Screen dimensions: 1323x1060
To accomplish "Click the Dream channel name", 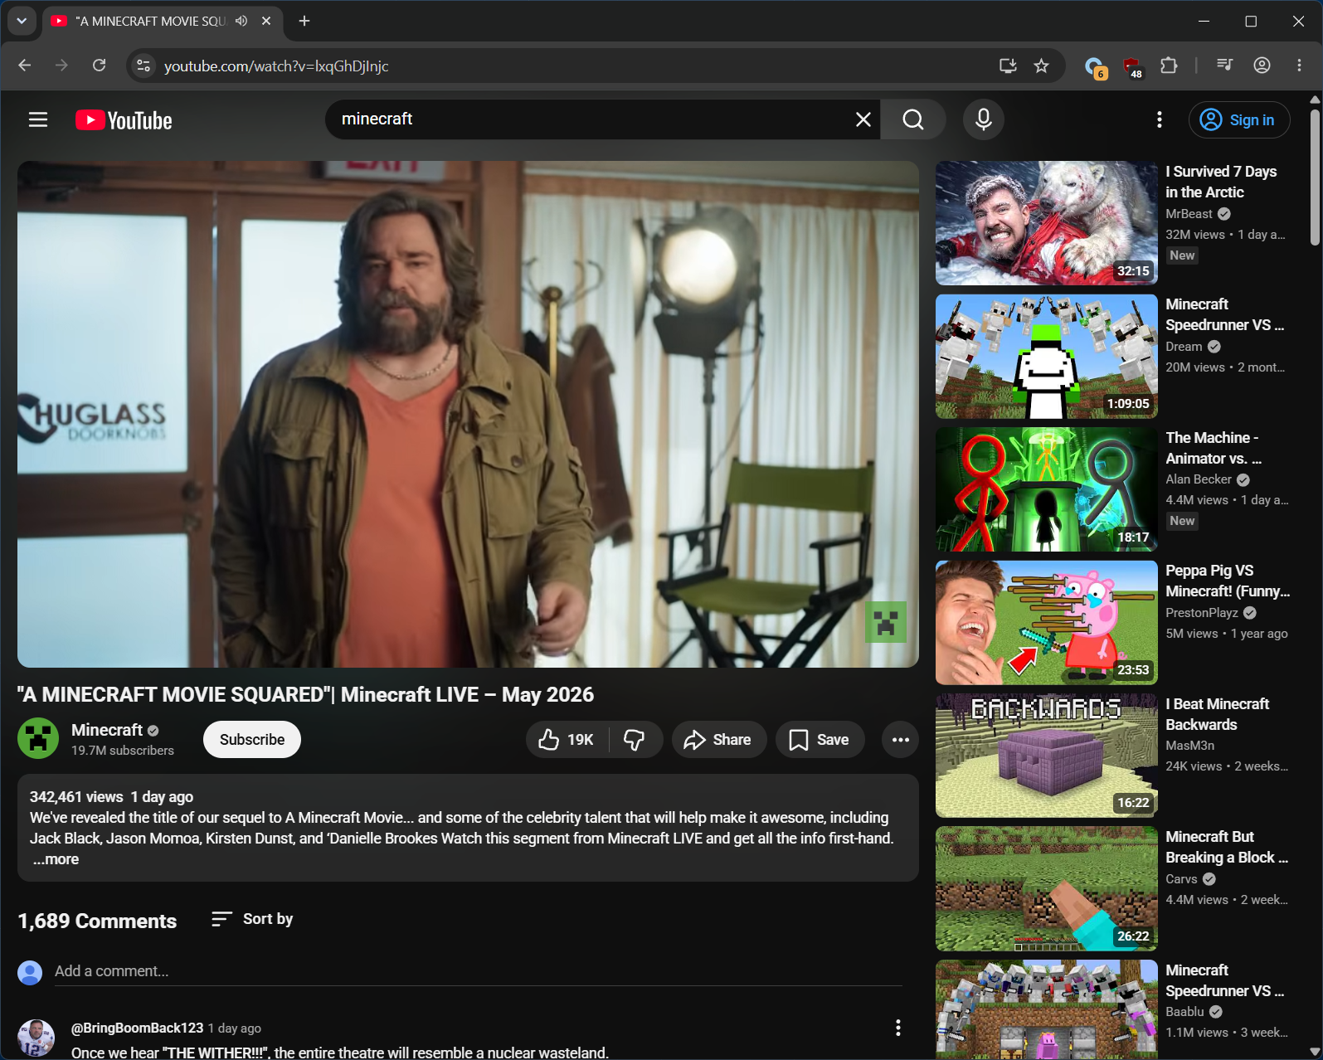I will coord(1184,347).
